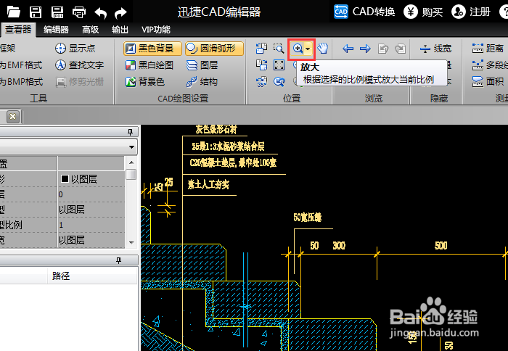Click the zoom window magnifier icon
This screenshot has height=351, width=508.
pyautogui.click(x=279, y=49)
